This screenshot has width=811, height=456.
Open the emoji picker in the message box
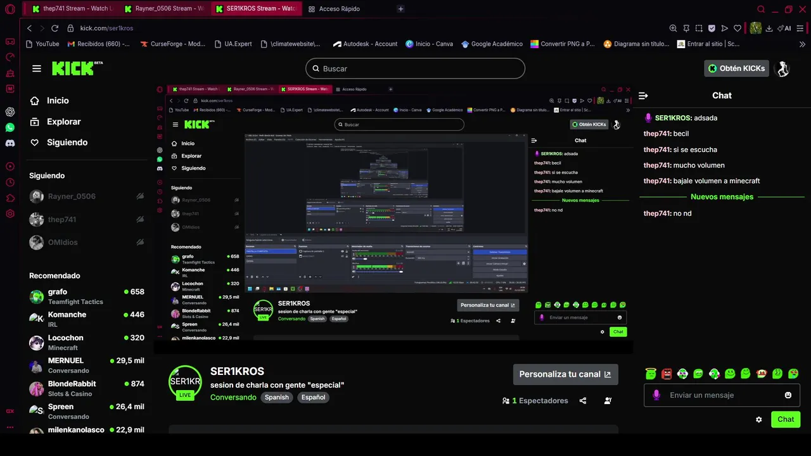(788, 395)
